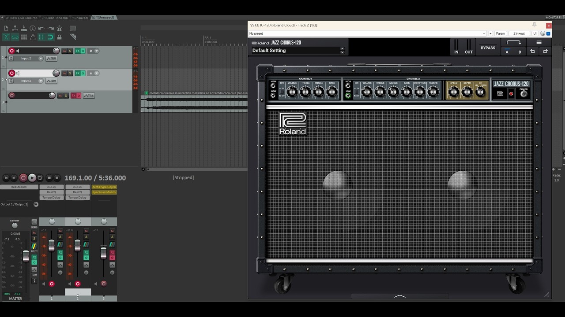Toggle envelope points move with items icon
Screen dimensions: 565x317
click(33, 37)
